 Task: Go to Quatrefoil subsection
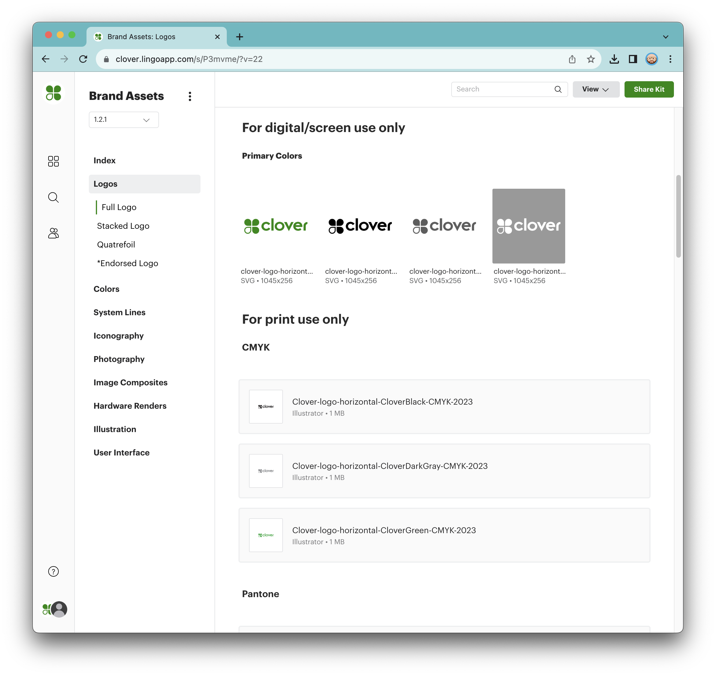click(116, 245)
